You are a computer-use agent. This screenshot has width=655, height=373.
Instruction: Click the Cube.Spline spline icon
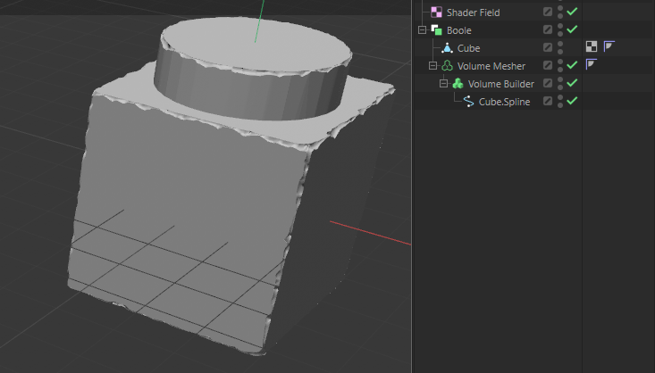[468, 102]
